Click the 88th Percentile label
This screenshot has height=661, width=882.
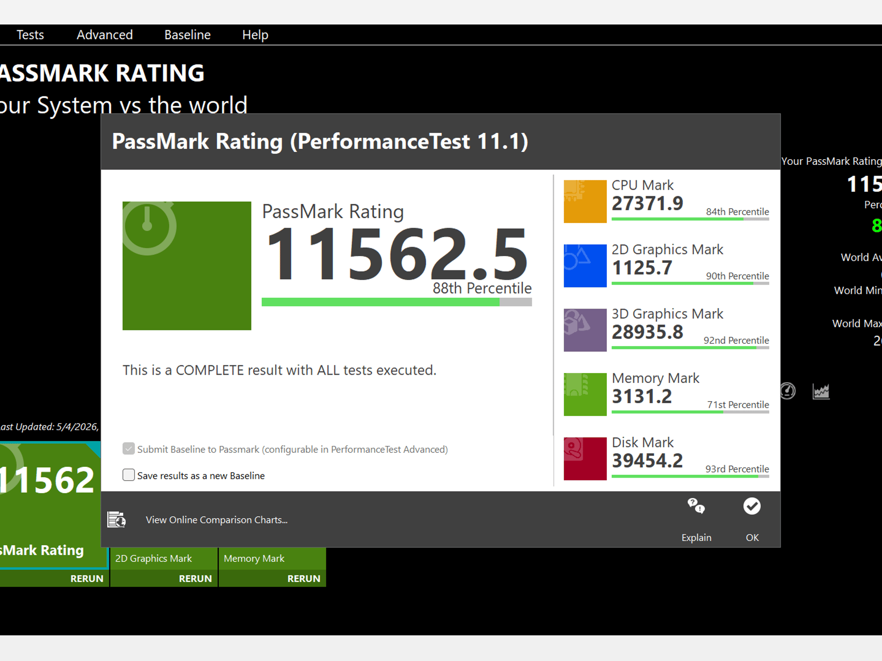click(482, 288)
